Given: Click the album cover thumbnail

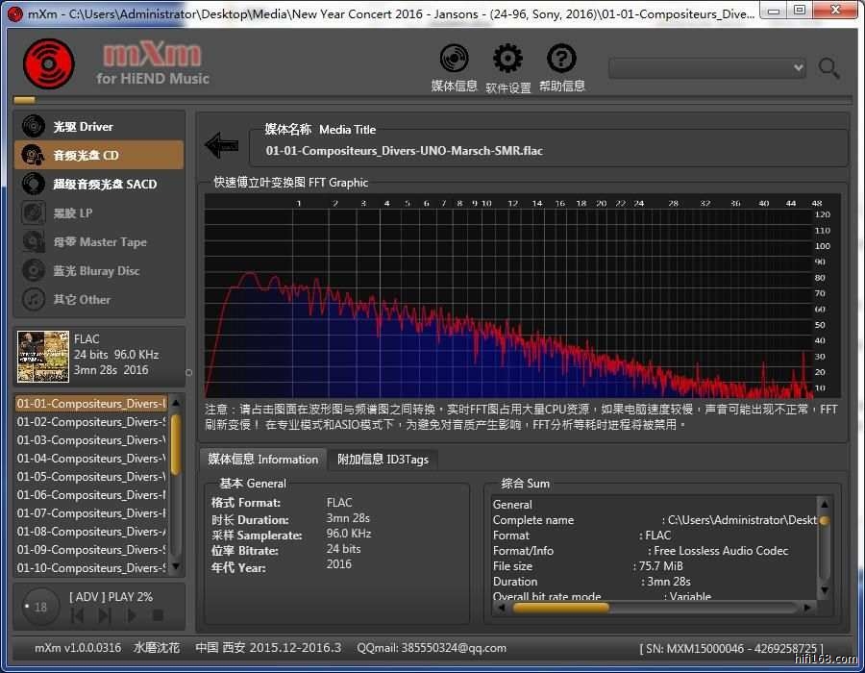Looking at the screenshot, I should tap(43, 356).
